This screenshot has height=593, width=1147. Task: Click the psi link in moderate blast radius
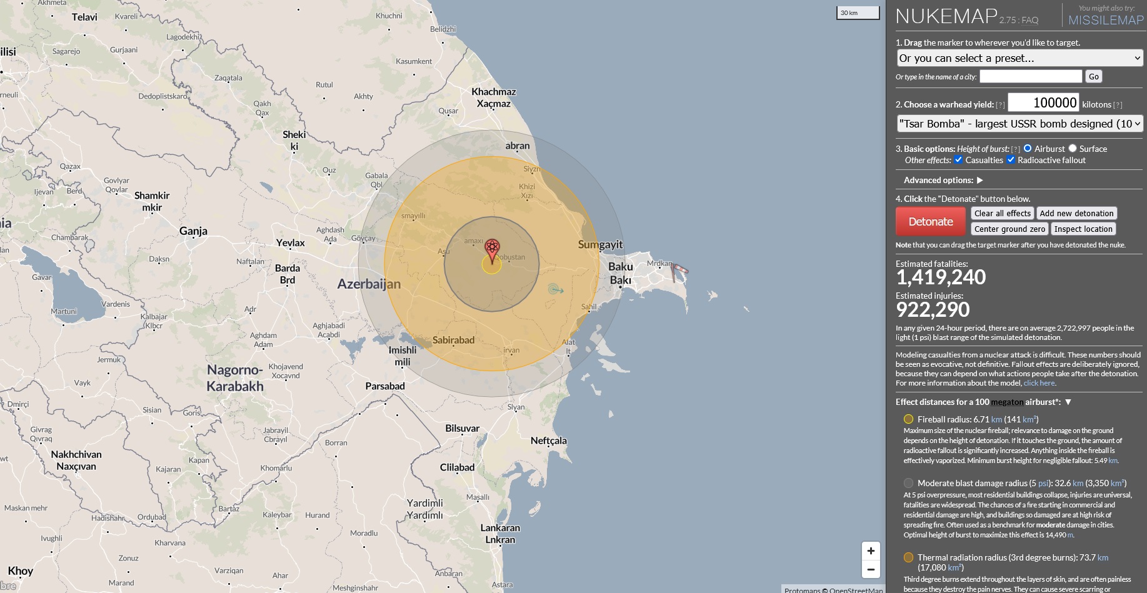(x=1043, y=483)
